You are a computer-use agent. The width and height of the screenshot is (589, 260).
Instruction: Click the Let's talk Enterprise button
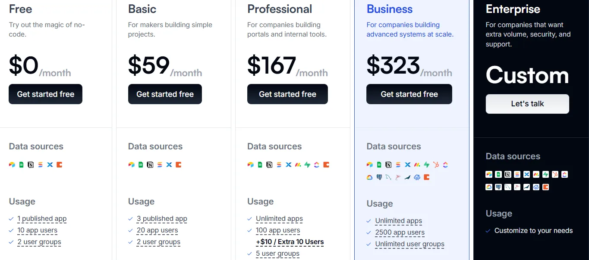coord(527,104)
